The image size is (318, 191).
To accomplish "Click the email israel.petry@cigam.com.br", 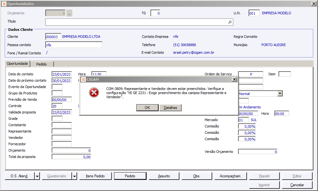I will [193, 53].
